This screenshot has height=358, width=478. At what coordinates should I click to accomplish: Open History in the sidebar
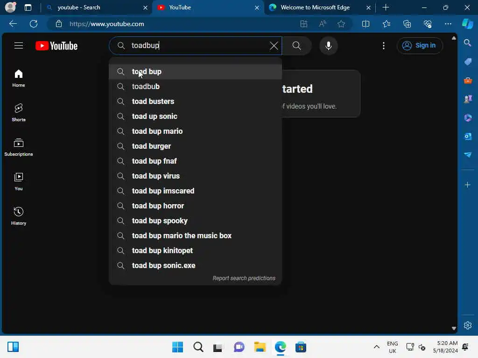point(19,216)
